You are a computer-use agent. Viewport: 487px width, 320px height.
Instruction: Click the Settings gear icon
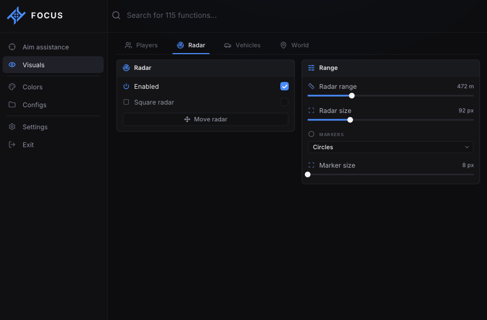coord(12,127)
